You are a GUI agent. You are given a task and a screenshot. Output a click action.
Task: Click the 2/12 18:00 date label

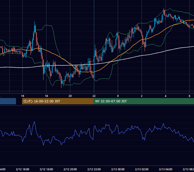coord(47,169)
